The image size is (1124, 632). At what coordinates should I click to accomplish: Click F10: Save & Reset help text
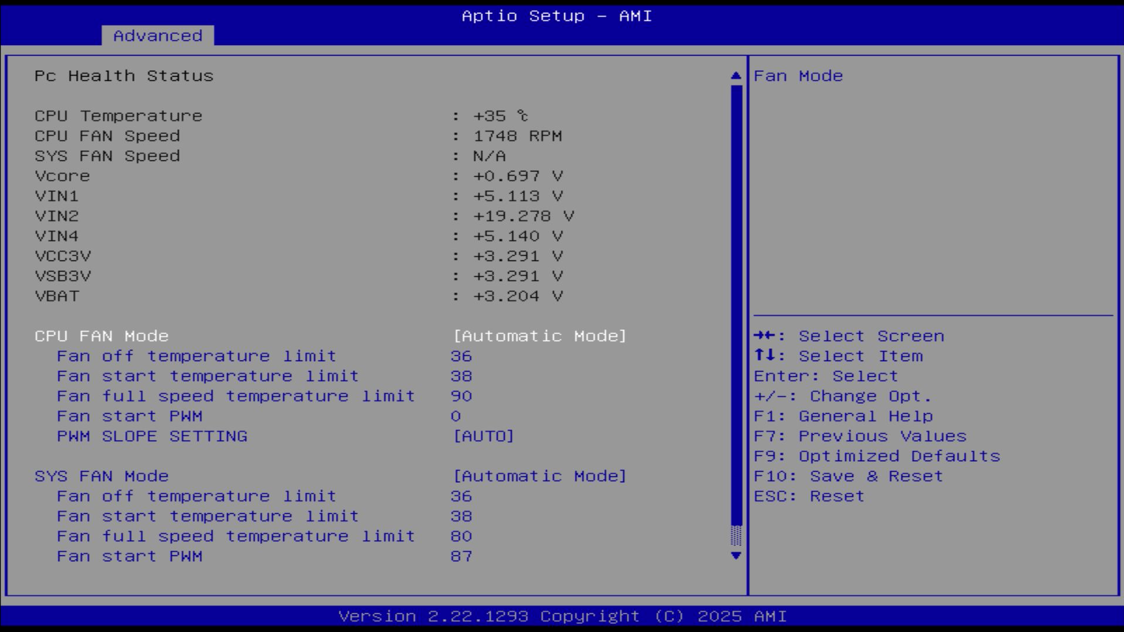click(848, 476)
